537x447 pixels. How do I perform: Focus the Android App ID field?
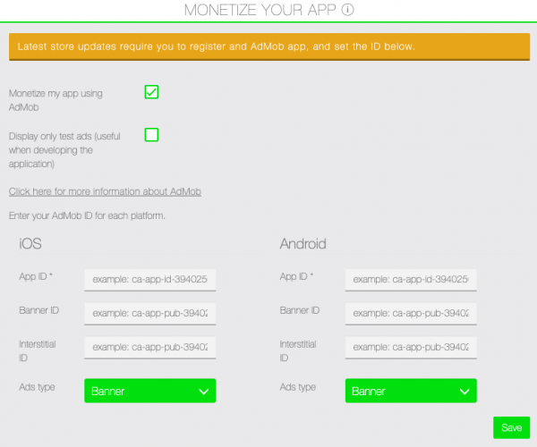411,280
